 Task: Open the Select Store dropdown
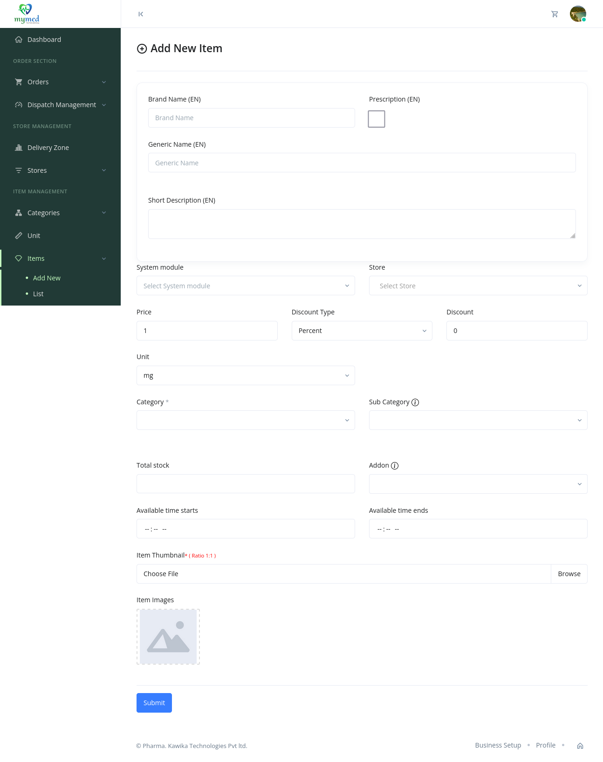pos(478,286)
